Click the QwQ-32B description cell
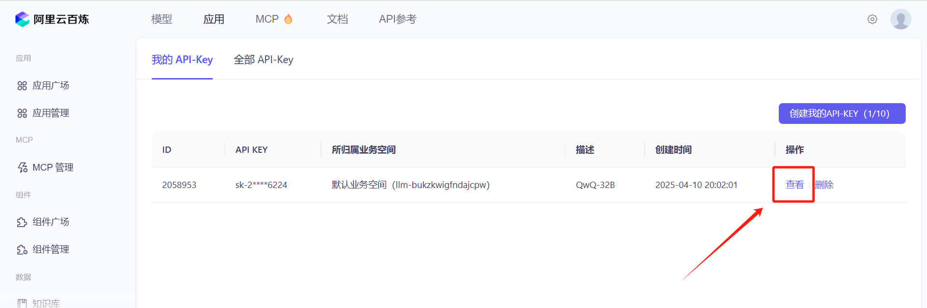The height and width of the screenshot is (308, 927). pos(595,185)
